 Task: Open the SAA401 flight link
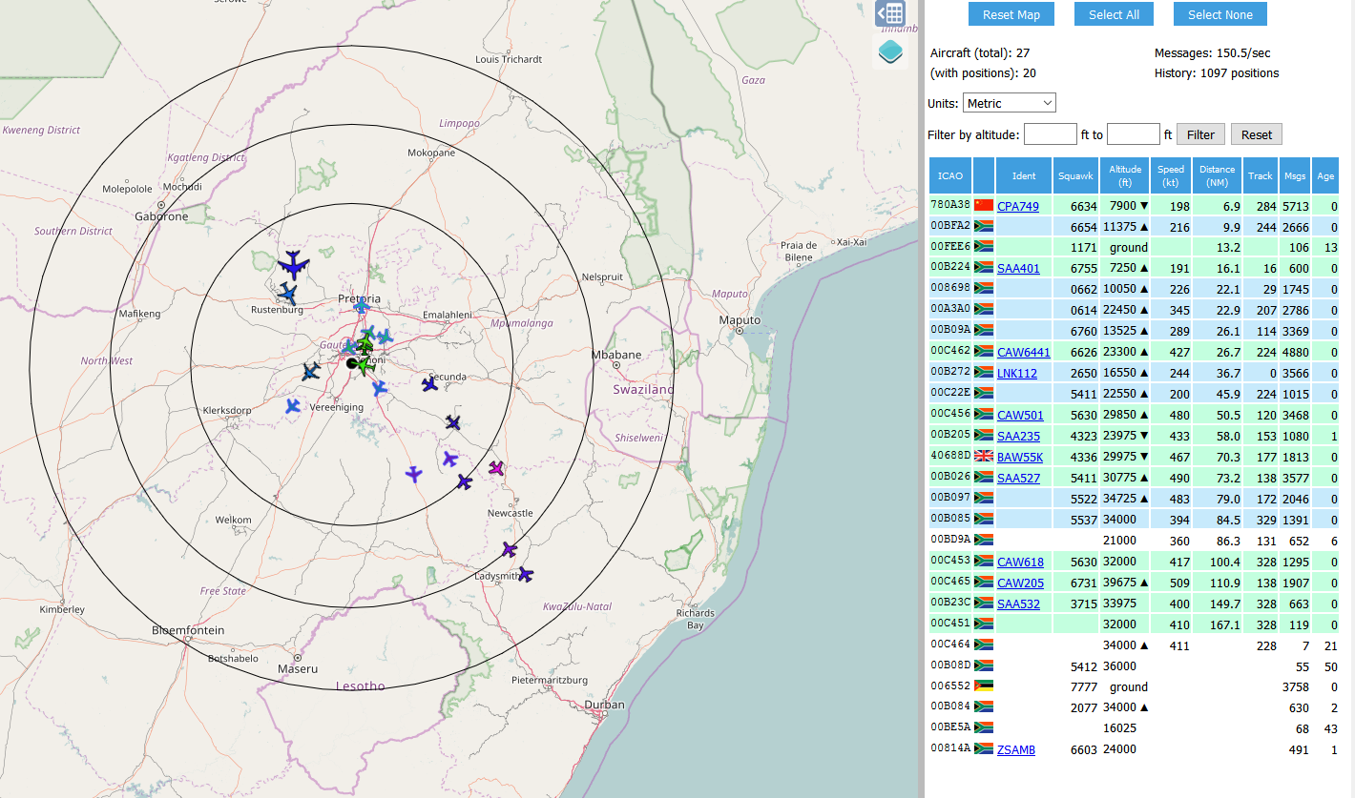[x=1018, y=268]
